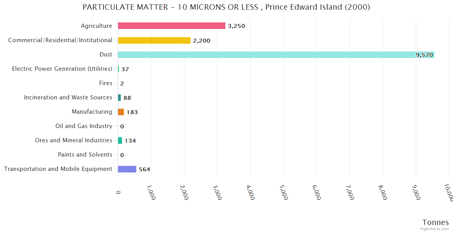Click the 9,570 data value label

pyautogui.click(x=424, y=55)
